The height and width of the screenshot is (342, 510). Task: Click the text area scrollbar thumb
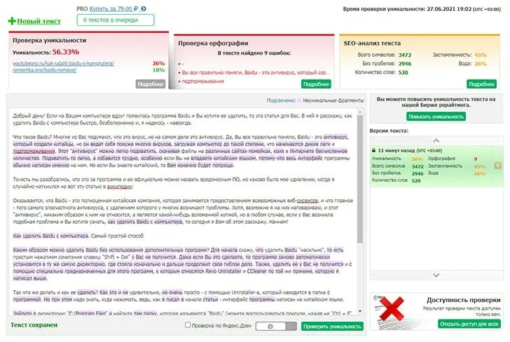click(x=360, y=178)
